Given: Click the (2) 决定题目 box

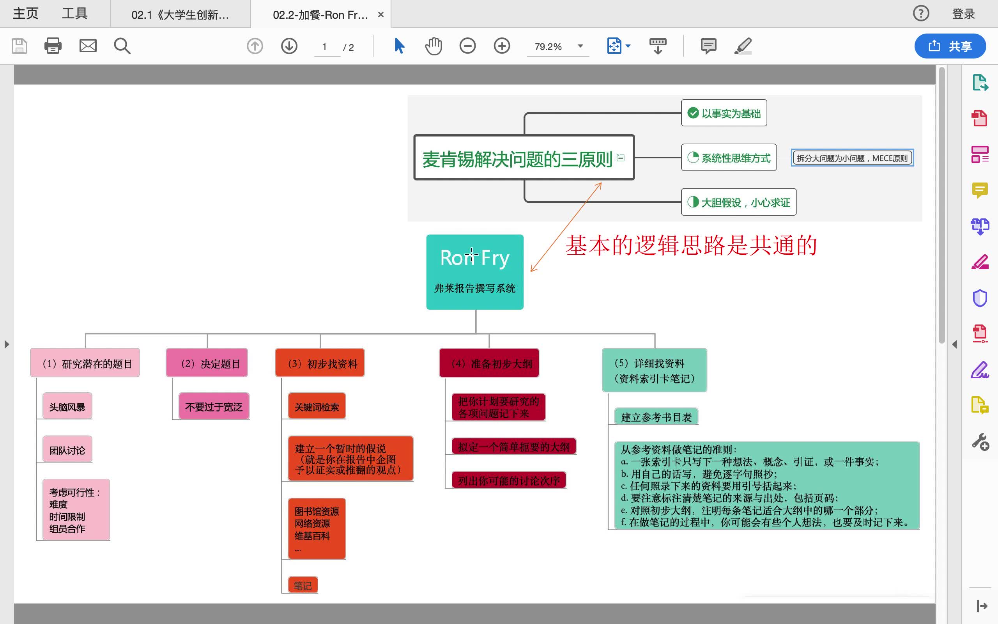Looking at the screenshot, I should pyautogui.click(x=207, y=363).
